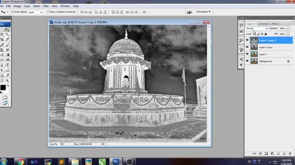Image resolution: width=295 pixels, height=165 pixels.
Task: Toggle lock all padlock icon
Action: (265, 34)
